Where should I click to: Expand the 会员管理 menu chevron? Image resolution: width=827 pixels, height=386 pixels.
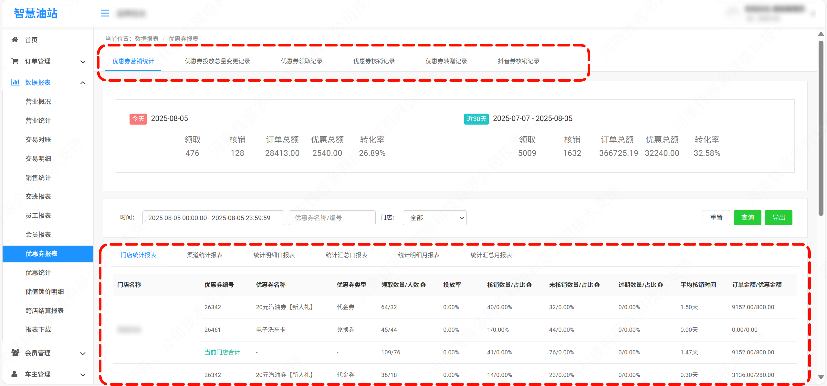(83, 353)
